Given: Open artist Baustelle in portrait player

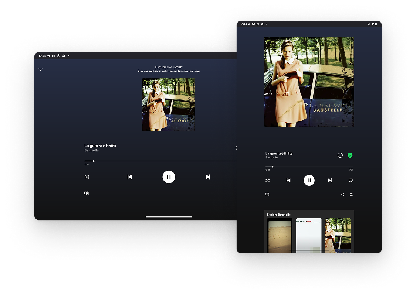Looking at the screenshot, I should pos(271,158).
